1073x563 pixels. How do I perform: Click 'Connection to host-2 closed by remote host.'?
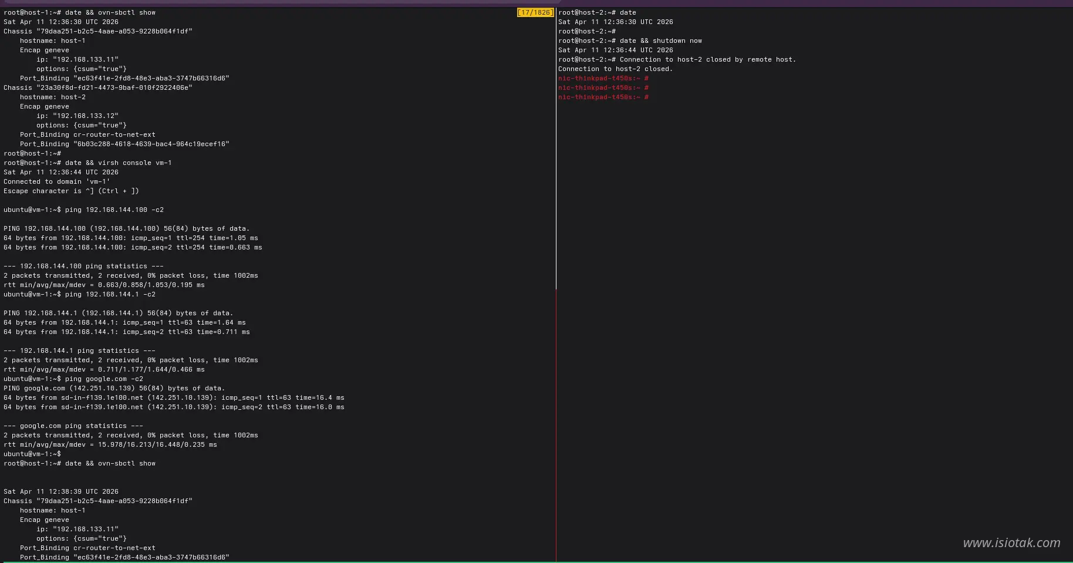pyautogui.click(x=708, y=59)
